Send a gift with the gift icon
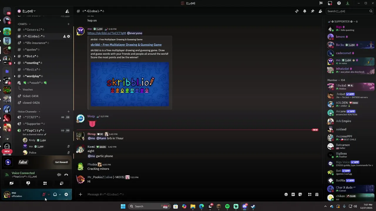 pyautogui.click(x=317, y=194)
